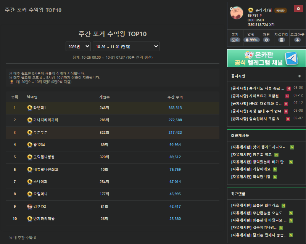
Task: Click weekly profit 217,422
Action: pyautogui.click(x=175, y=132)
